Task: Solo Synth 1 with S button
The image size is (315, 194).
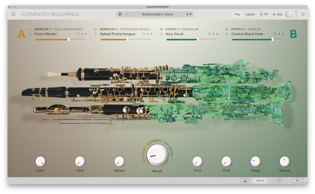Action: [x=161, y=34]
